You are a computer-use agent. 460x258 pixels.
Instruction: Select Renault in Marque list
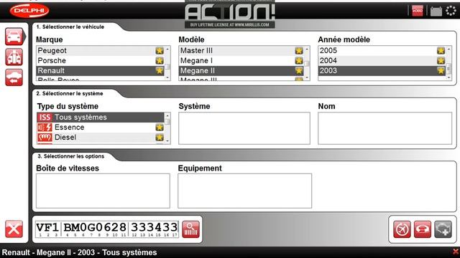pos(101,70)
